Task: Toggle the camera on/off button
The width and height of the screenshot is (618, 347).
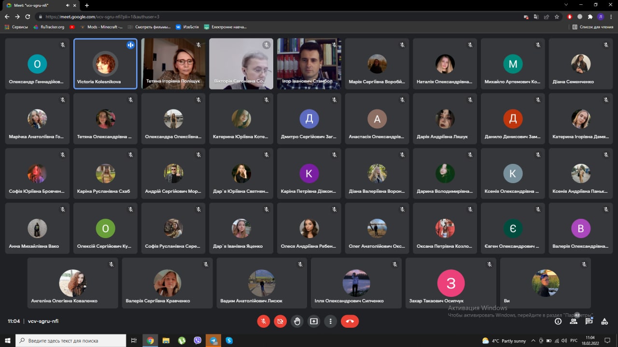Action: pyautogui.click(x=280, y=321)
